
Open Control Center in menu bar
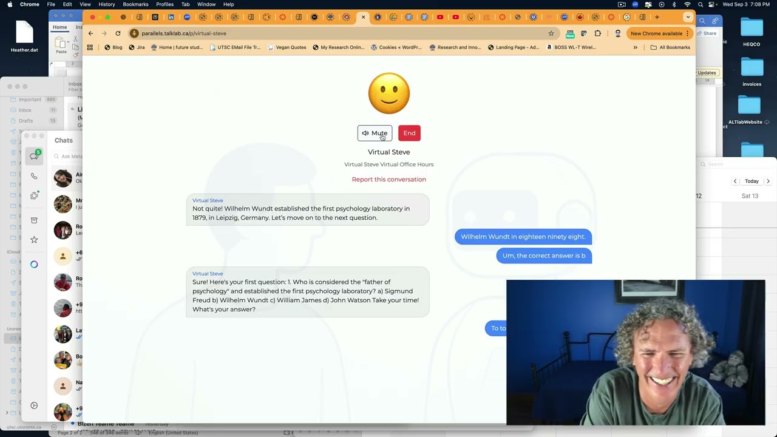point(713,4)
